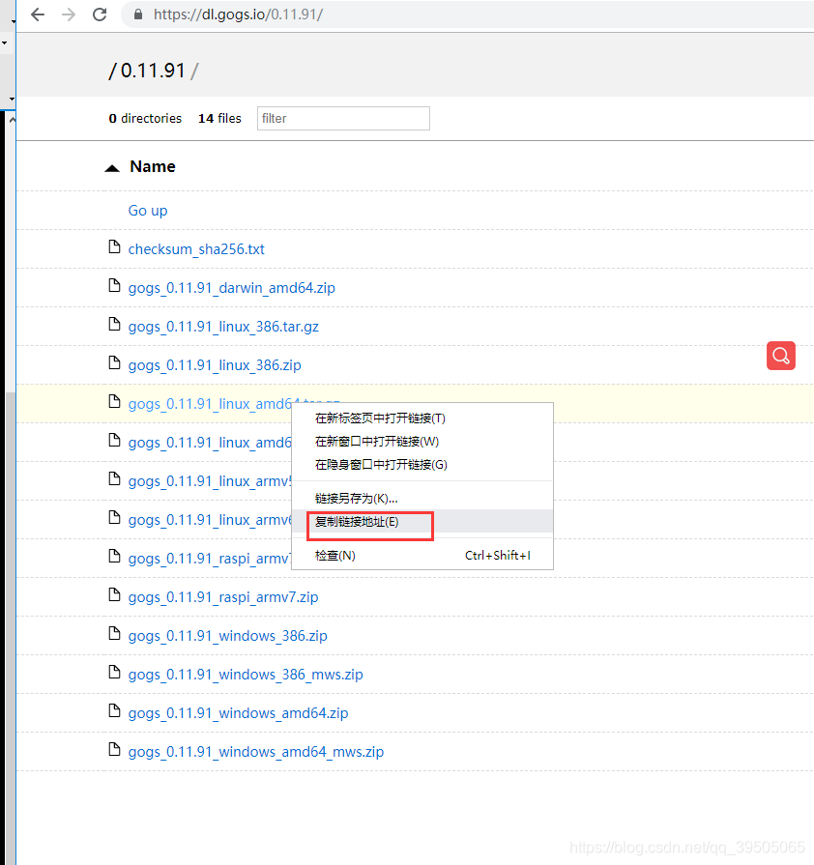Open the Go up link

click(x=148, y=211)
